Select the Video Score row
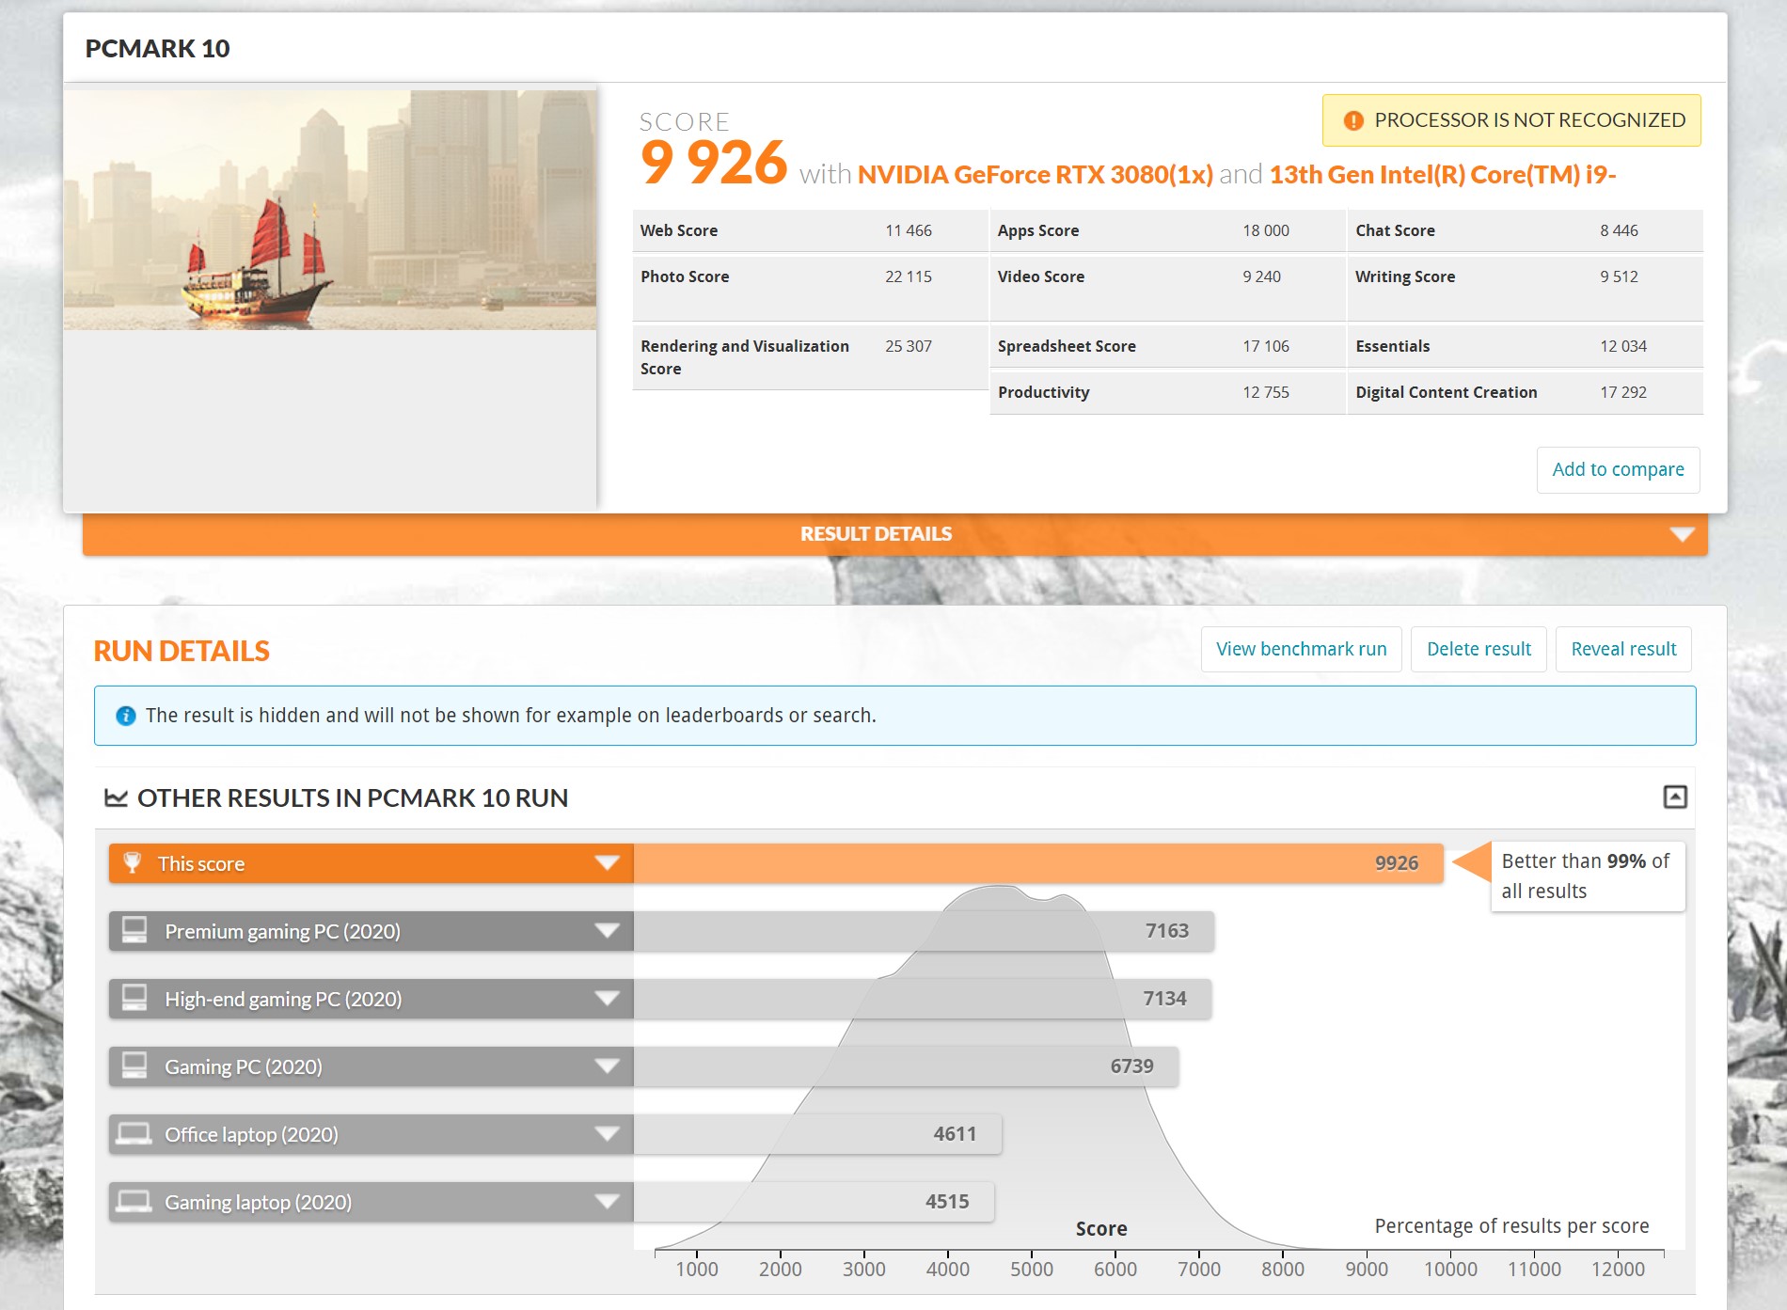 (1167, 288)
